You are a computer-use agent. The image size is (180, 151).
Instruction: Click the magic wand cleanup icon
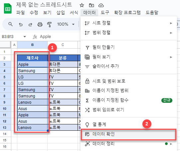[87, 144]
